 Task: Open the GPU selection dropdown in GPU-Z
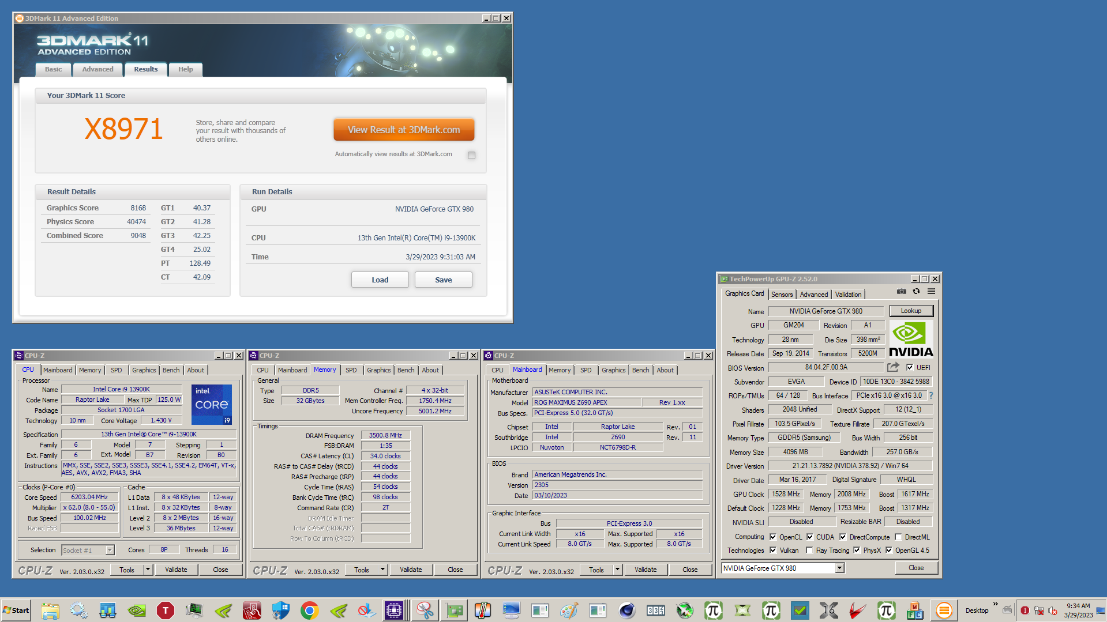840,568
